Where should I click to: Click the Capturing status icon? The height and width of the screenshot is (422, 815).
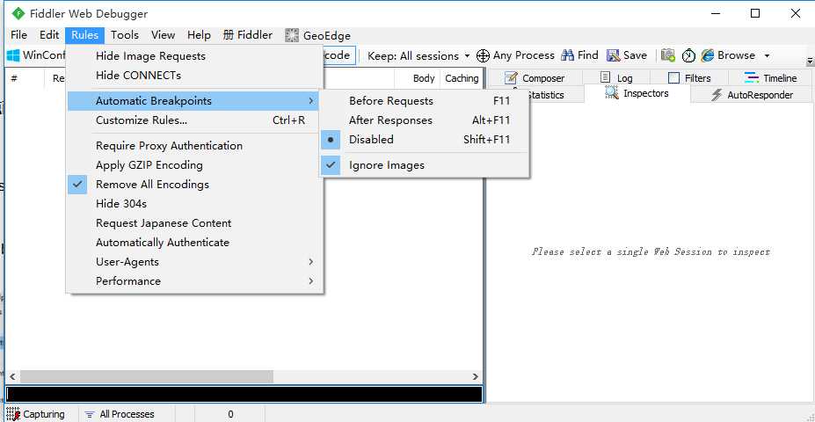13,414
